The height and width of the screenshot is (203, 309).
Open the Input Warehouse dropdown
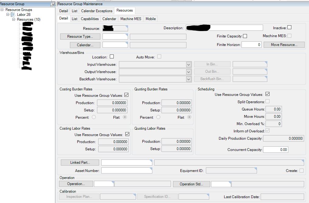tap(189, 65)
